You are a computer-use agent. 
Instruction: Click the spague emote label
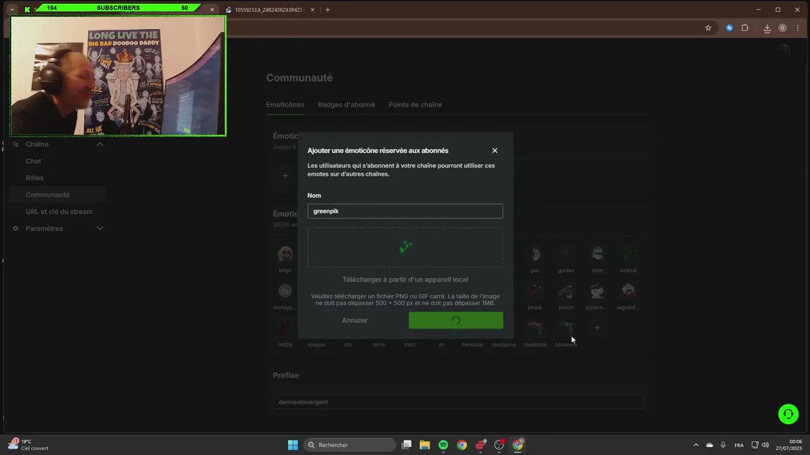tap(316, 344)
